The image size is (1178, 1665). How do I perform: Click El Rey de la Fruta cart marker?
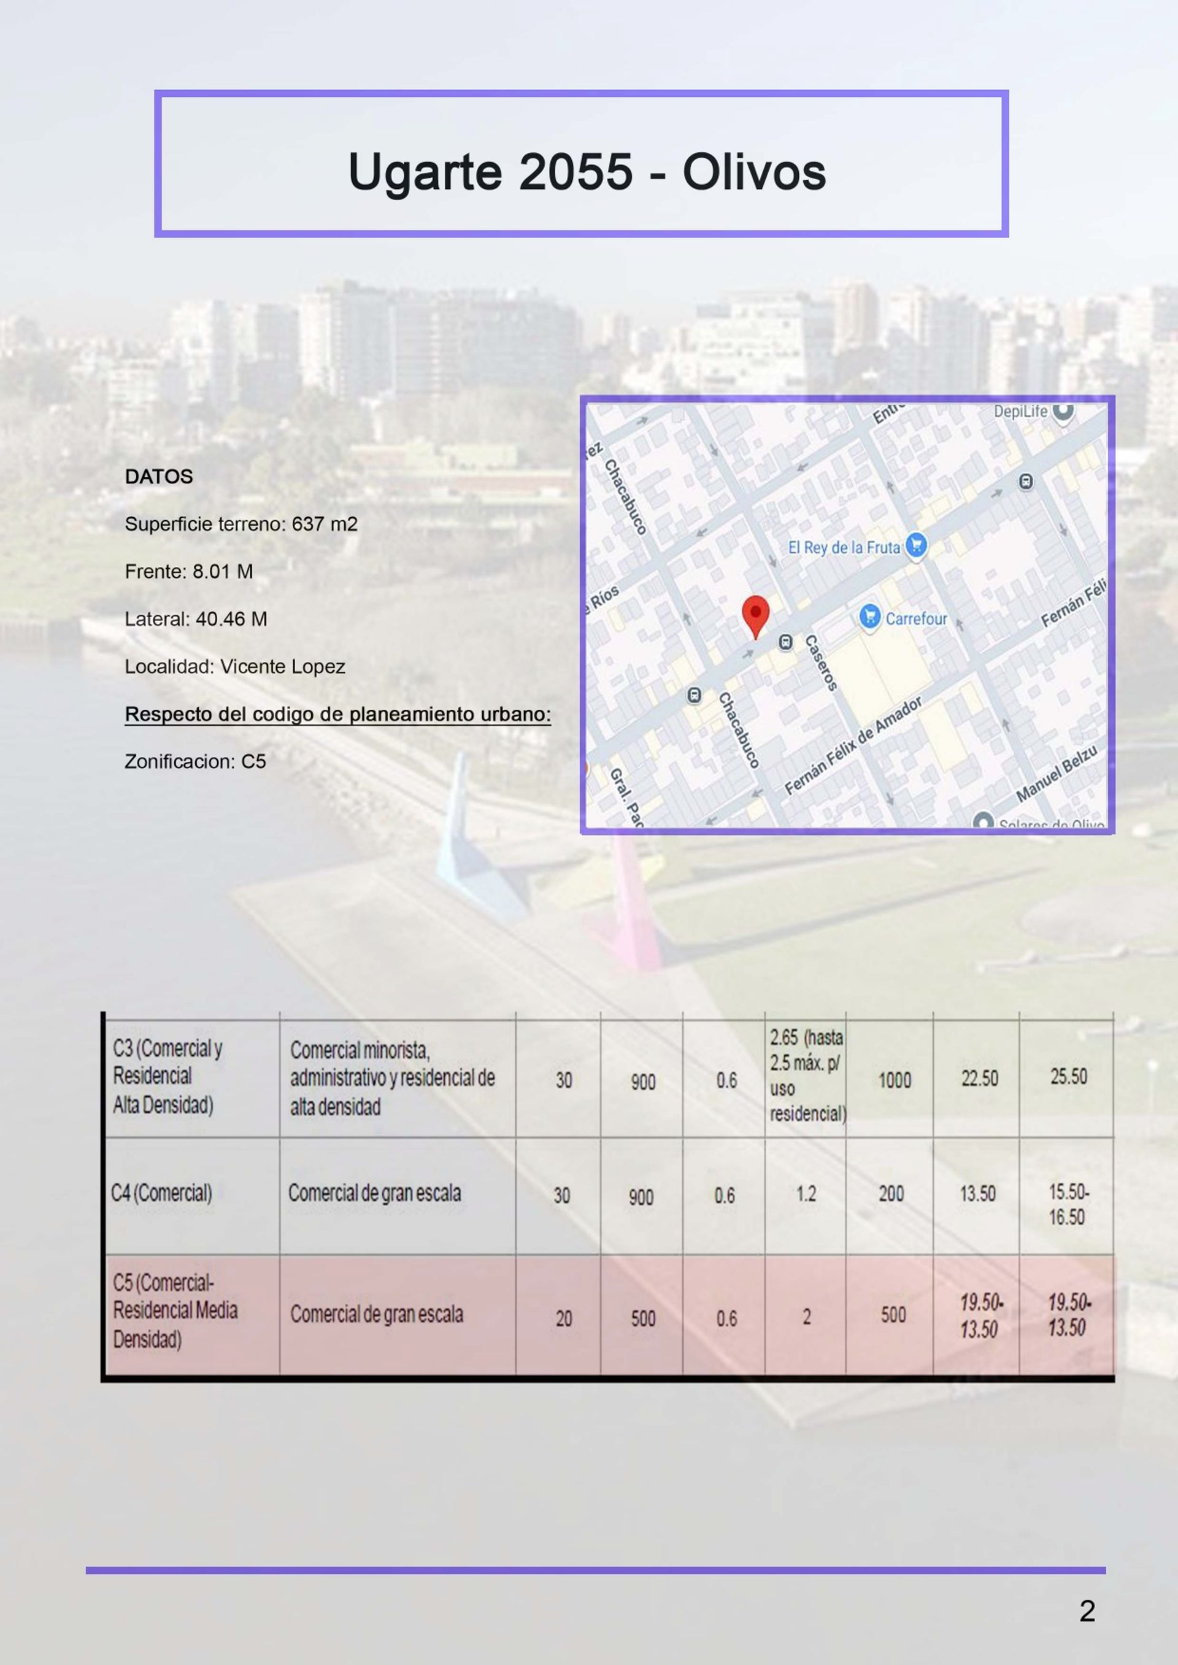click(916, 545)
